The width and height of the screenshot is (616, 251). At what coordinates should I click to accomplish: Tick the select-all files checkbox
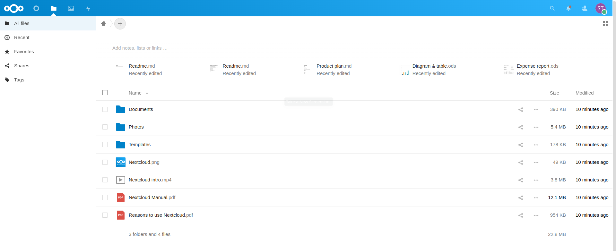(105, 93)
